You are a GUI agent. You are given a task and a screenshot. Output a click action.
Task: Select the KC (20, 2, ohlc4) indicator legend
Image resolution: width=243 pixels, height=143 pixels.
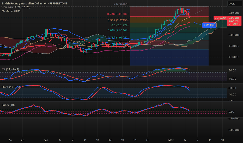(x=11, y=11)
